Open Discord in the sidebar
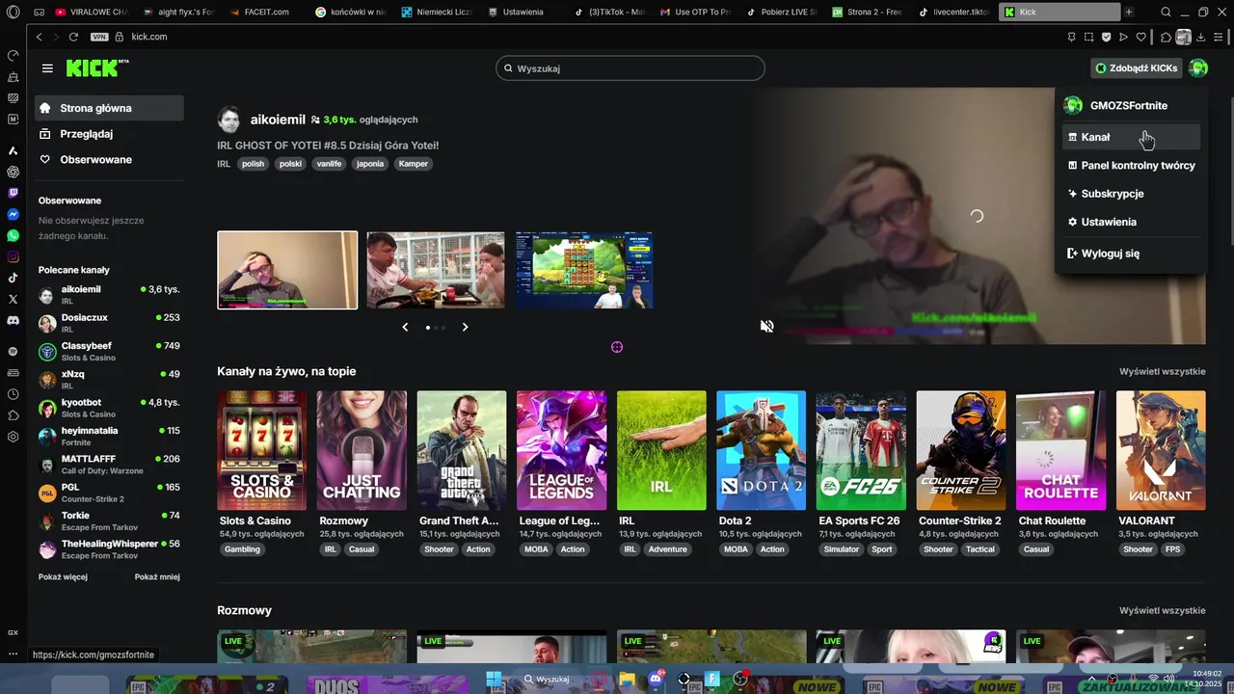Screen dimensions: 1234x694 point(13,320)
